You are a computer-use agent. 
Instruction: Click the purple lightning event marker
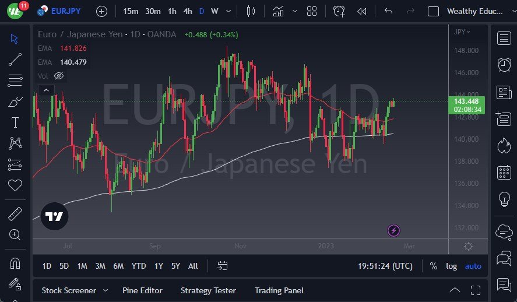click(x=393, y=231)
